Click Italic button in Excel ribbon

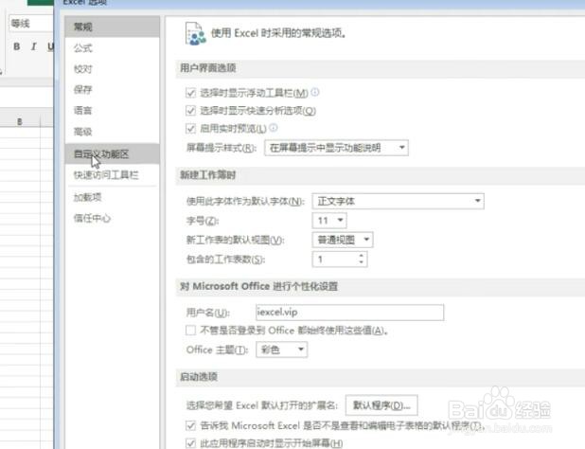[x=33, y=46]
